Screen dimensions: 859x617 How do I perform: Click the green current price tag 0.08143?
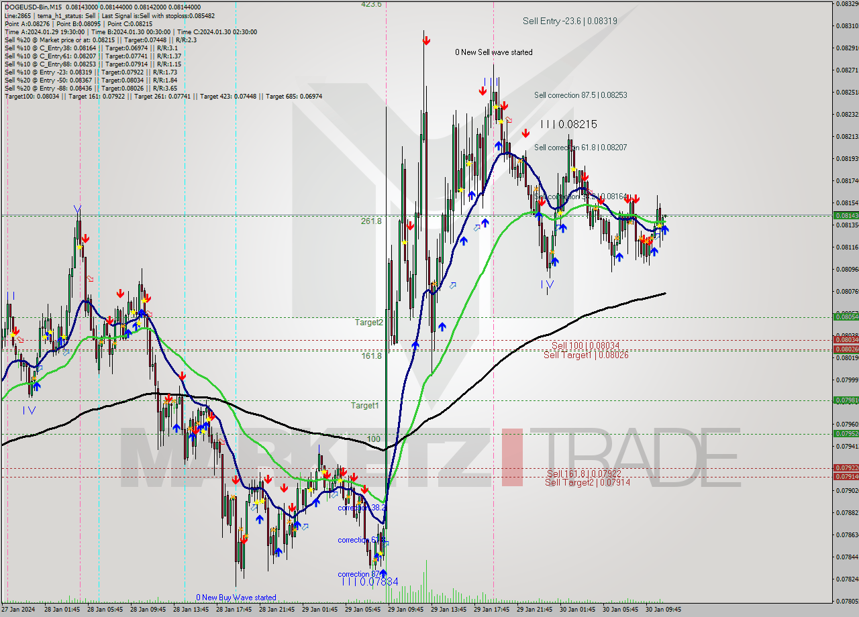click(846, 215)
